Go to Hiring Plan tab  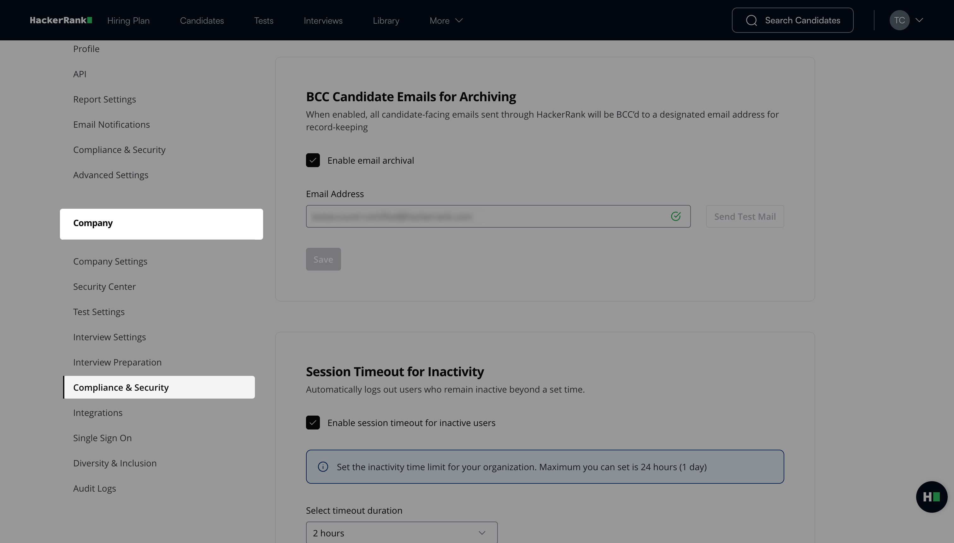(128, 20)
